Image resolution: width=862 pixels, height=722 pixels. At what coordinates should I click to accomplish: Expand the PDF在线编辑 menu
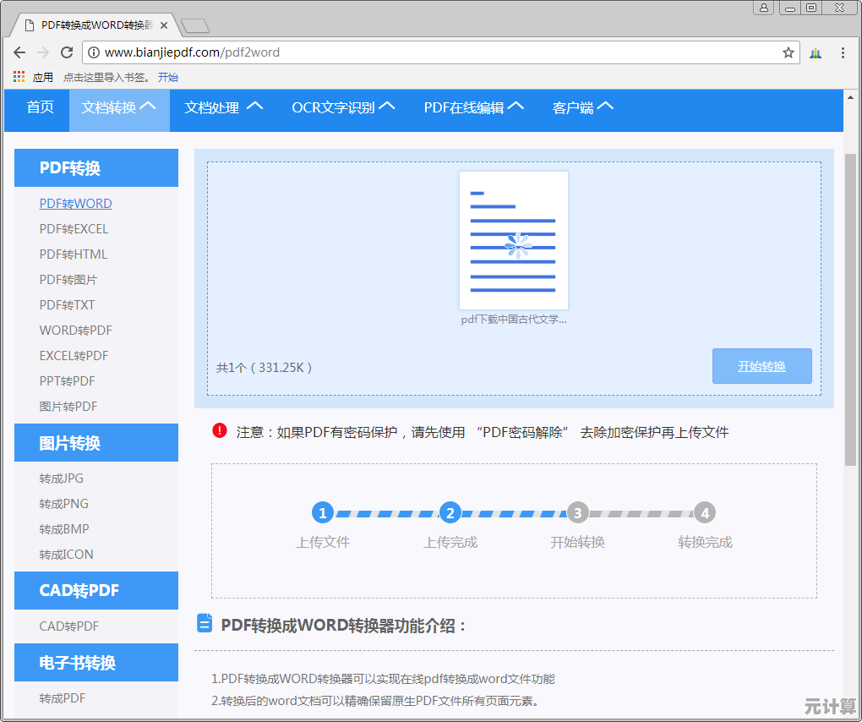(473, 107)
